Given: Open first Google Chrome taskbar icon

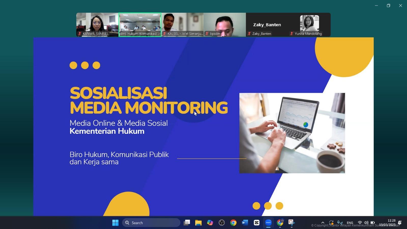Looking at the screenshot, I should (233, 223).
